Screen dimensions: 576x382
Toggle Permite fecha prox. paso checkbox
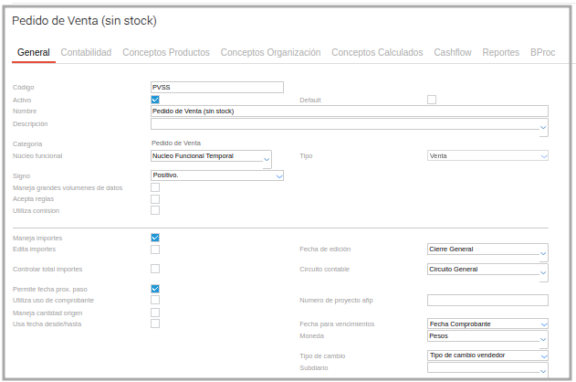(155, 289)
